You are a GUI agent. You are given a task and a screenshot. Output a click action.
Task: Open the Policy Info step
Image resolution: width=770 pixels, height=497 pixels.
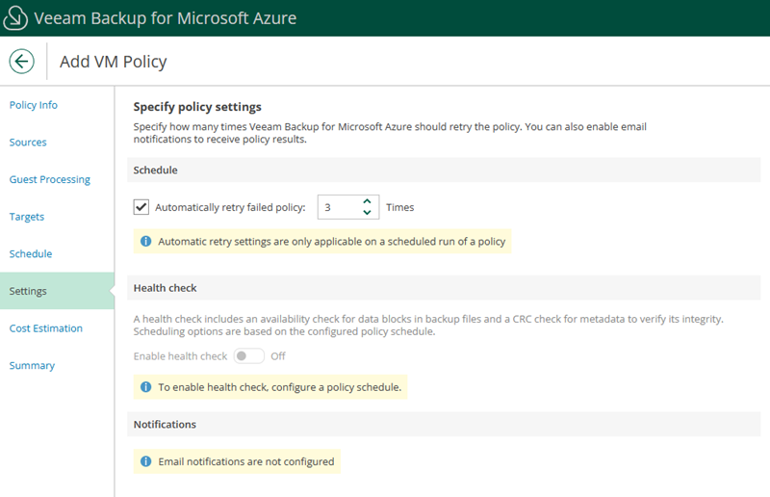point(34,105)
